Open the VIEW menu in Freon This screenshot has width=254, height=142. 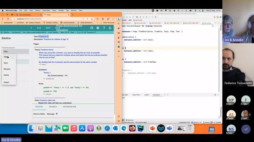[58, 28]
